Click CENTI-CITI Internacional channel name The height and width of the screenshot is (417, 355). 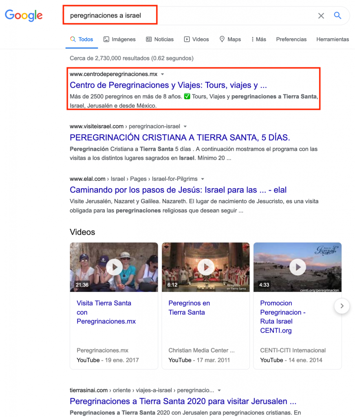[293, 350]
